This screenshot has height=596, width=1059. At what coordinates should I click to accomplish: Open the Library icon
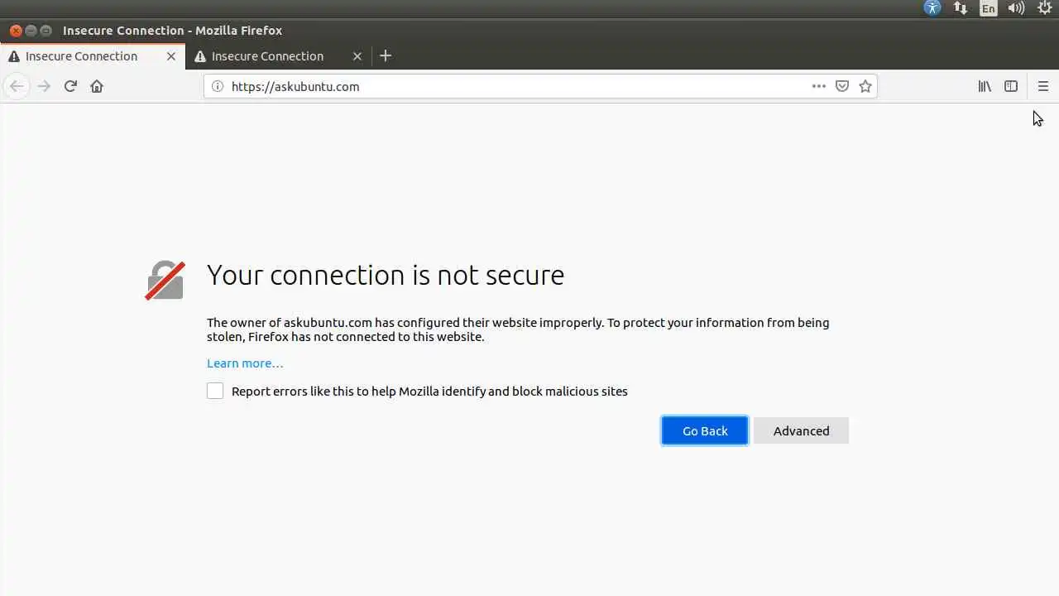coord(985,86)
